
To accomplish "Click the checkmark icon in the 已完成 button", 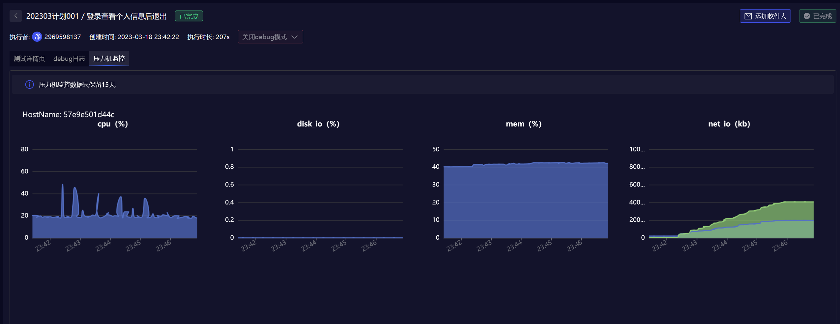I will click(x=807, y=16).
